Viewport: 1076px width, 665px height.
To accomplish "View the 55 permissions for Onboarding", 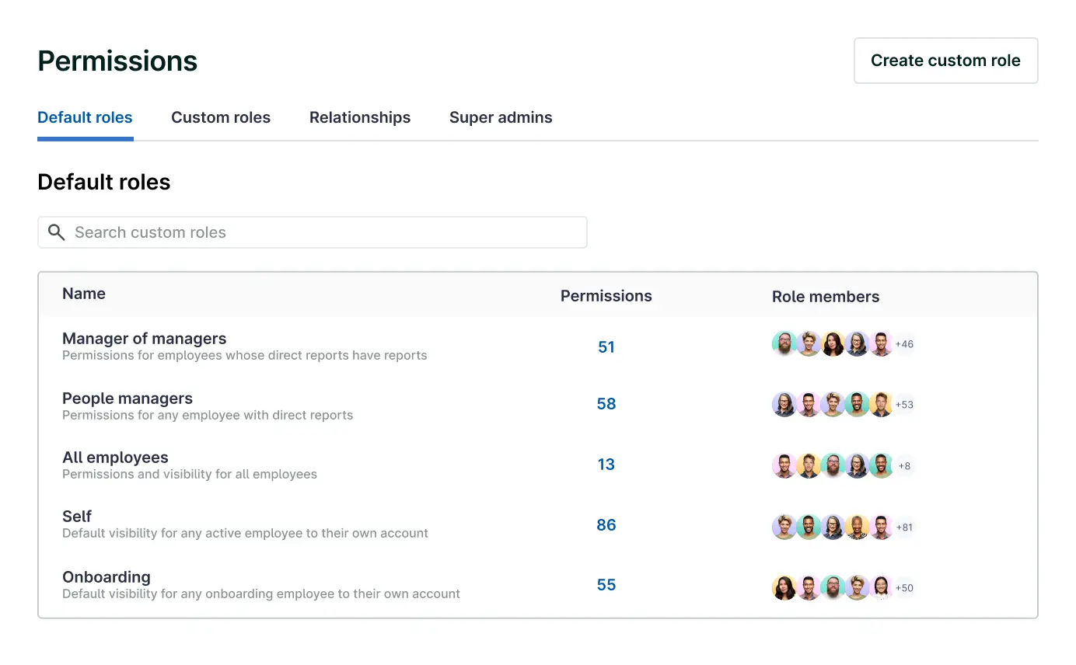I will click(606, 585).
